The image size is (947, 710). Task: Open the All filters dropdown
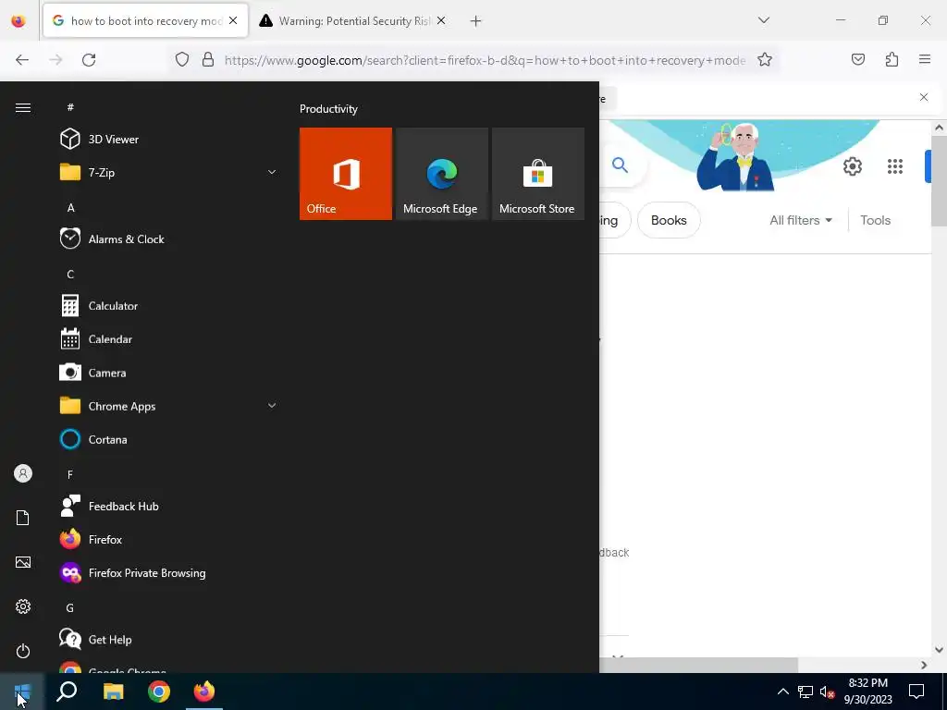pos(801,220)
